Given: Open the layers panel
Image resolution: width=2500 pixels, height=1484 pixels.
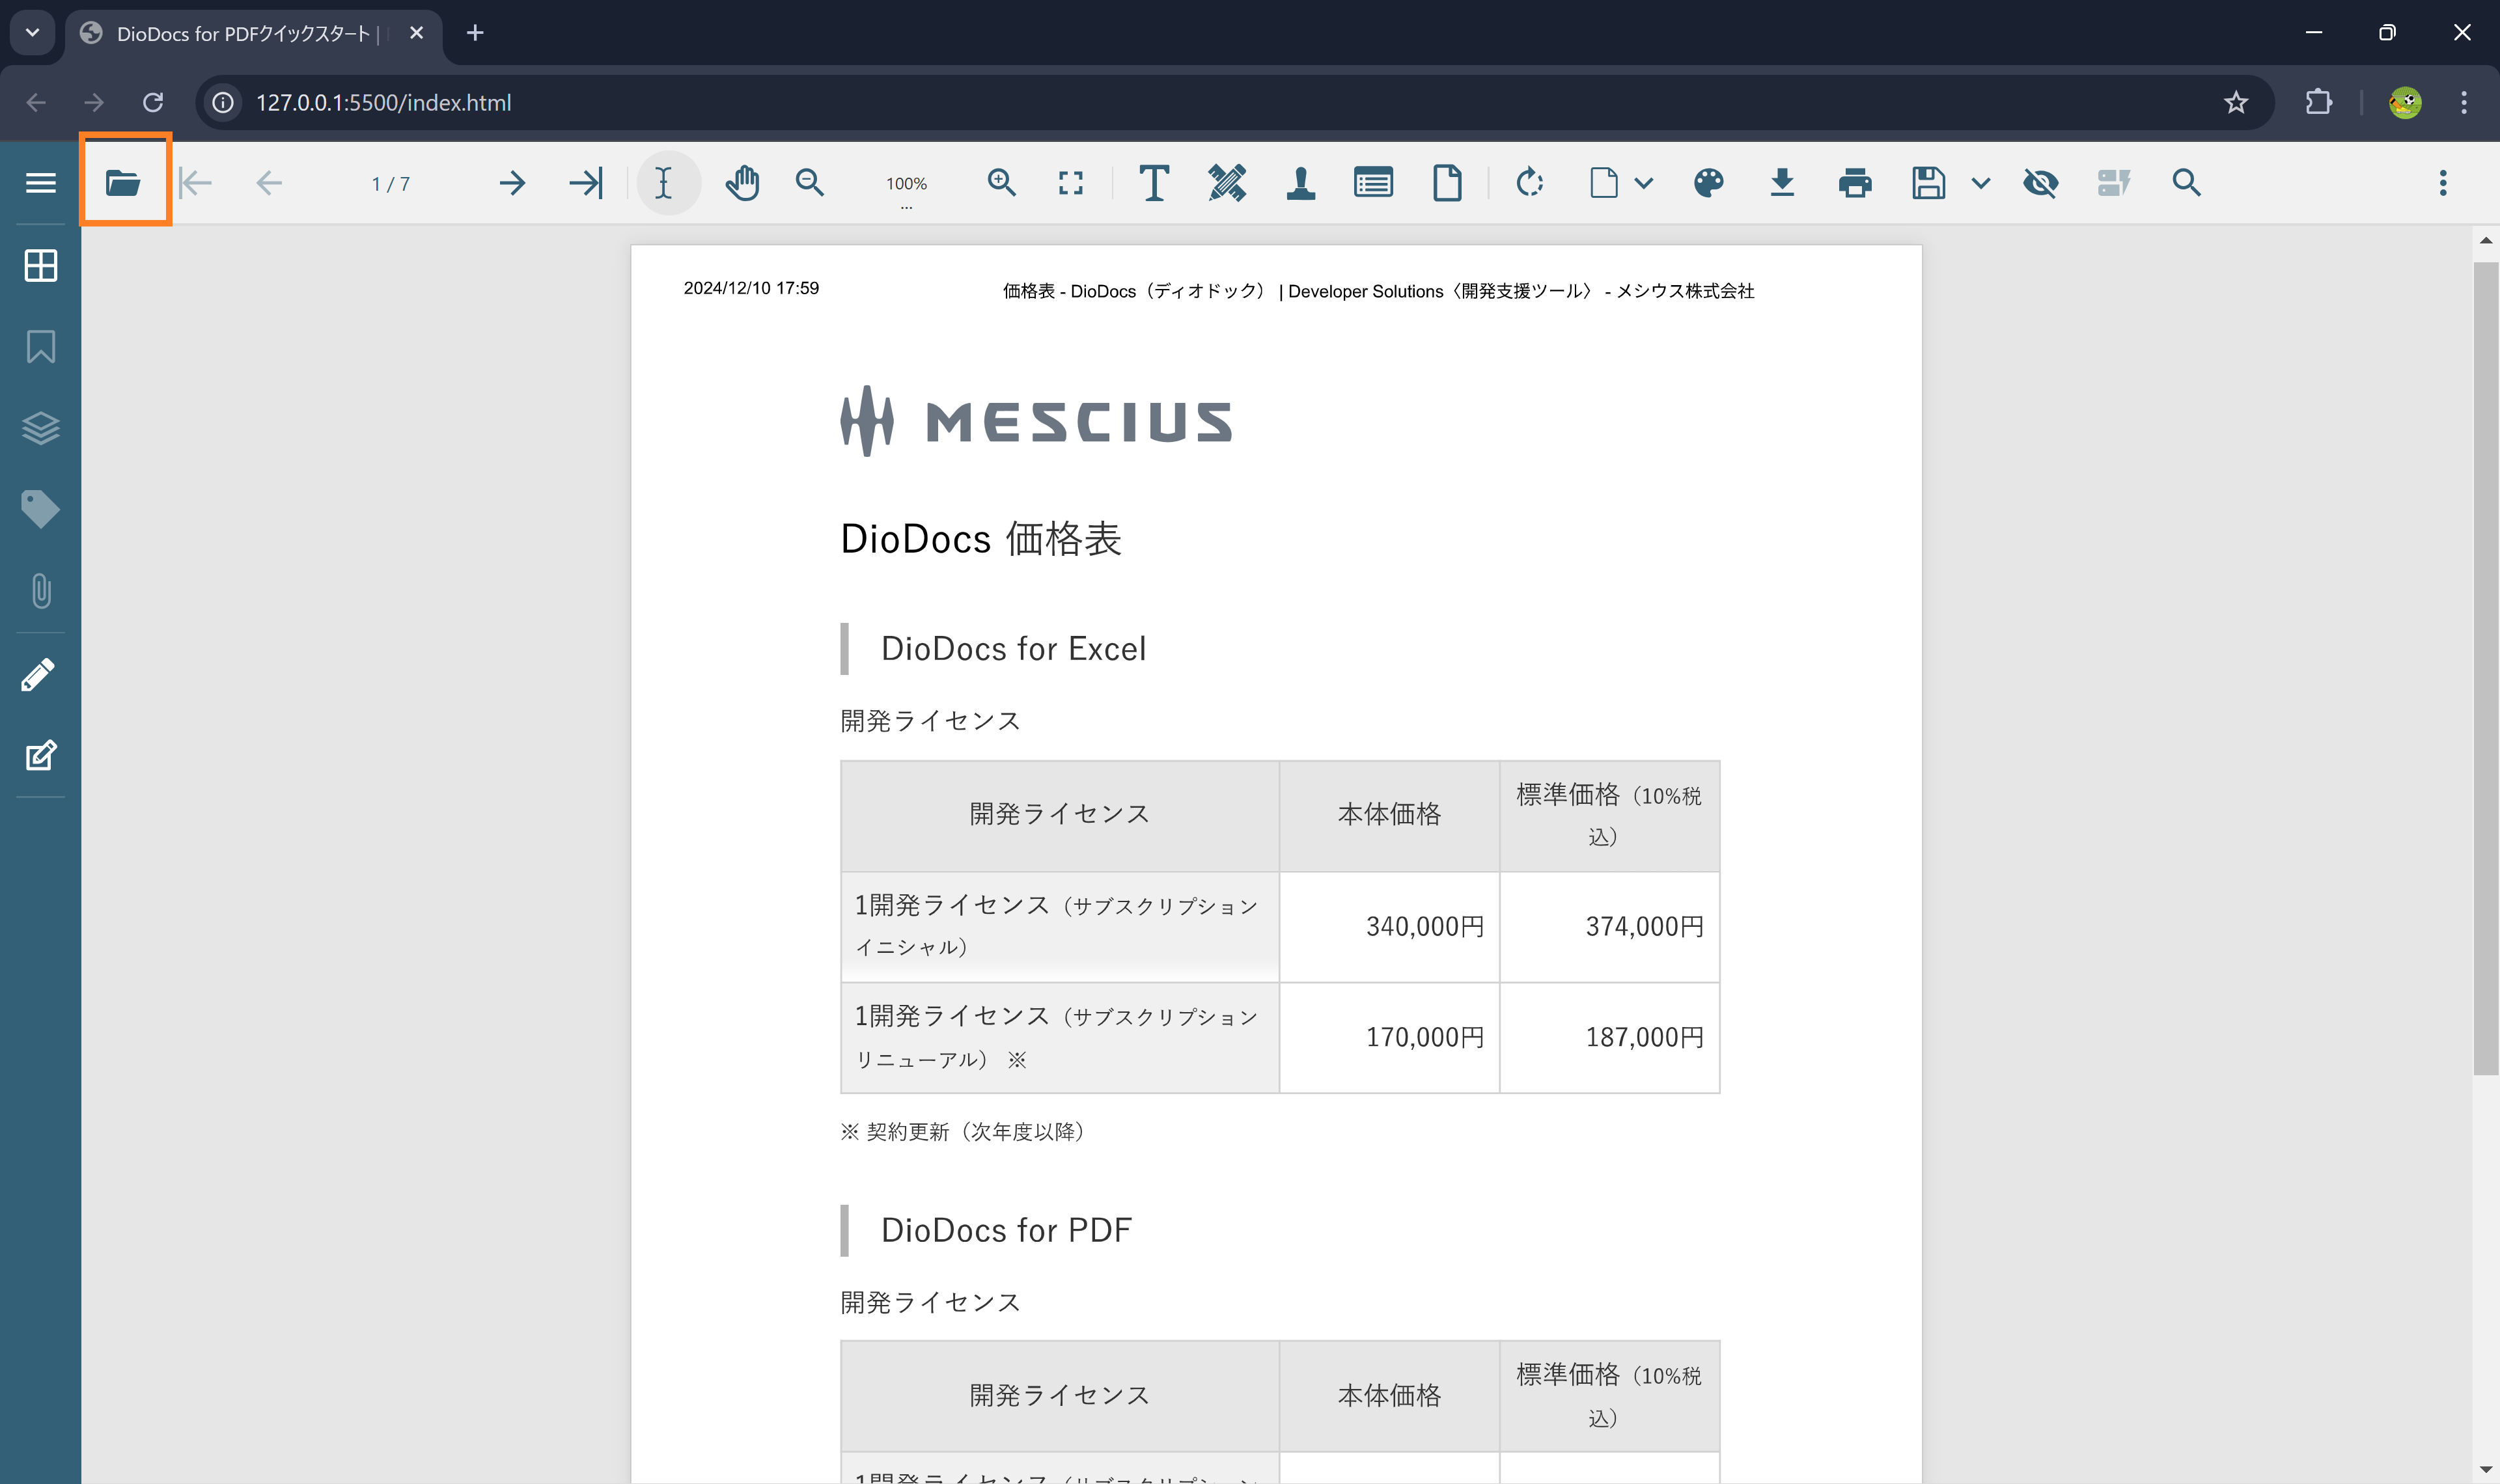Looking at the screenshot, I should pyautogui.click(x=40, y=428).
